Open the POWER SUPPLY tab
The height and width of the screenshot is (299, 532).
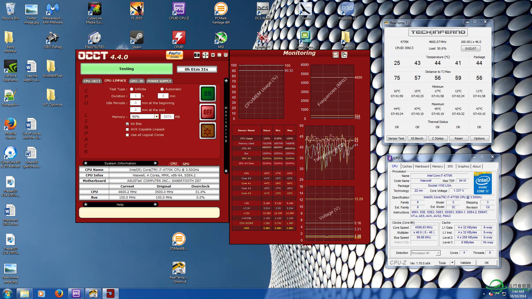coord(159,81)
